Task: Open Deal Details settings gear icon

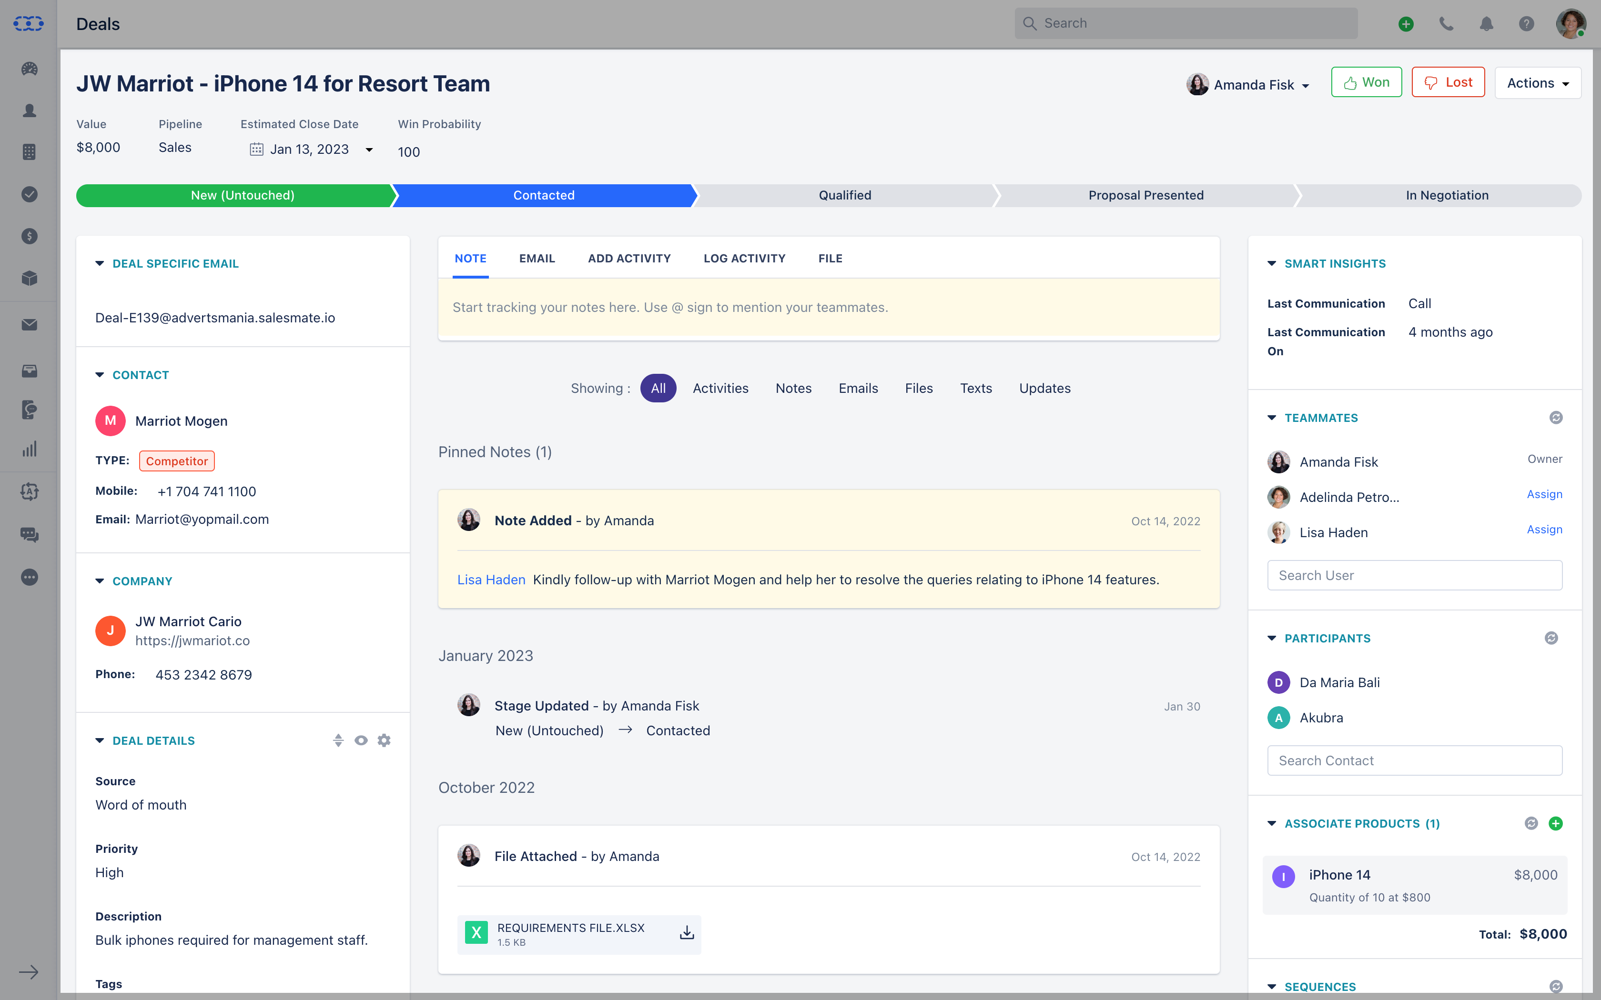Action: click(384, 741)
